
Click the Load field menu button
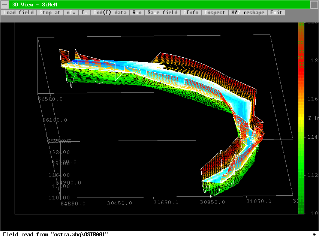point(19,12)
